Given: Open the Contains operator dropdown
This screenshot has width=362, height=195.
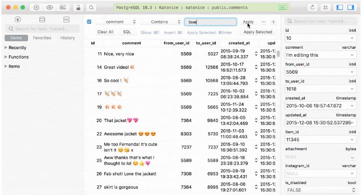Looking at the screenshot, I should [161, 22].
